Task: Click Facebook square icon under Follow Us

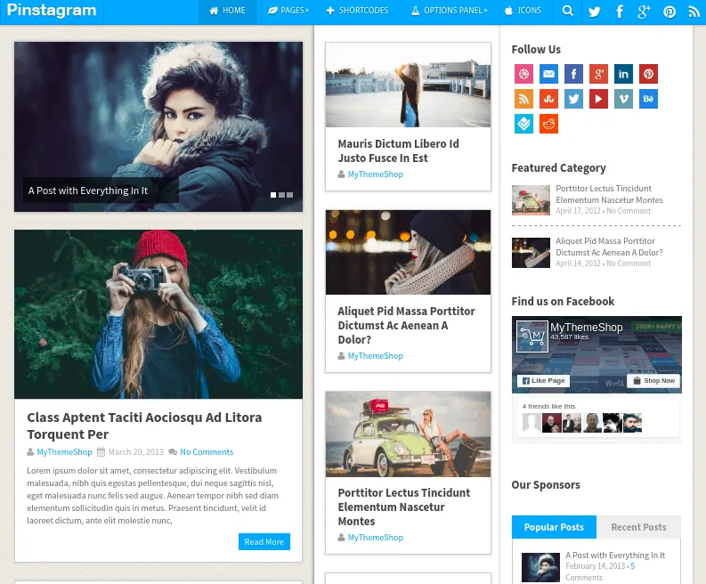Action: click(x=573, y=74)
